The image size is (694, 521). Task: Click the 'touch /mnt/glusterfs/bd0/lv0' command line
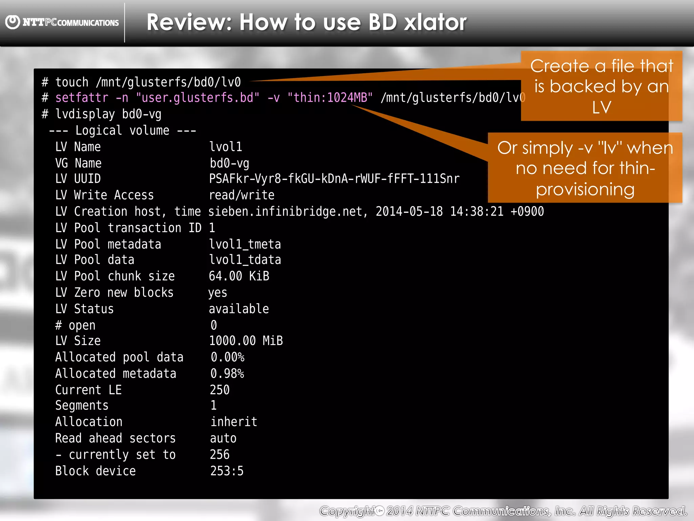141,82
